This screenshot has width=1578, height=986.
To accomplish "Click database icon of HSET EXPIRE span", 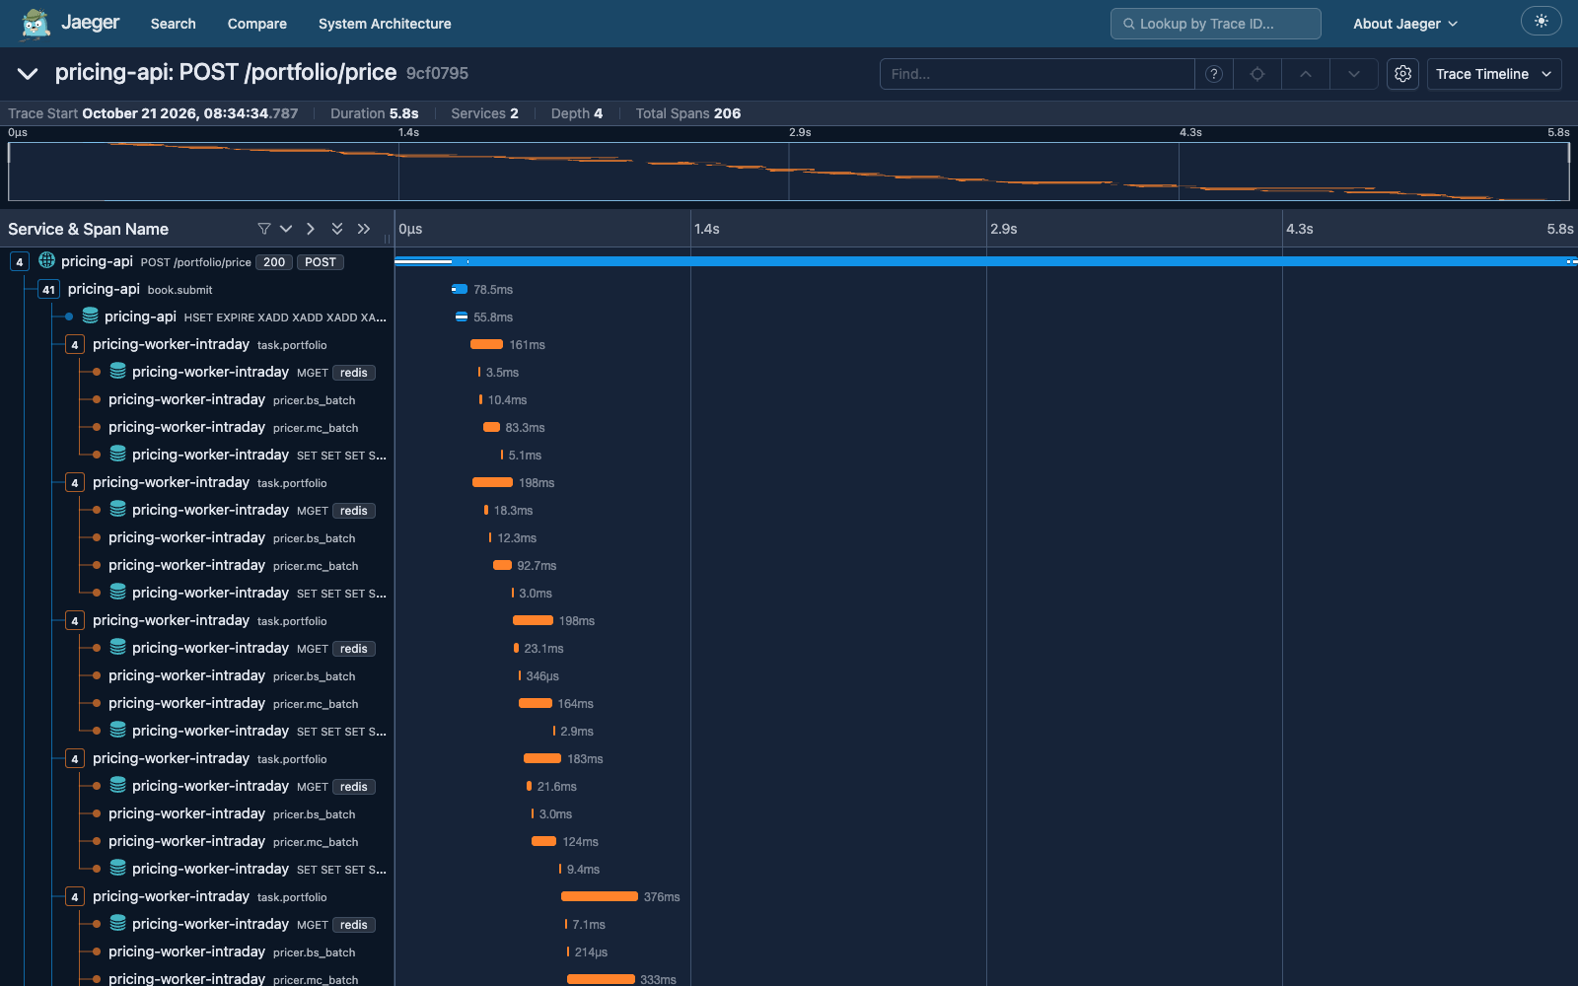I will pos(90,316).
